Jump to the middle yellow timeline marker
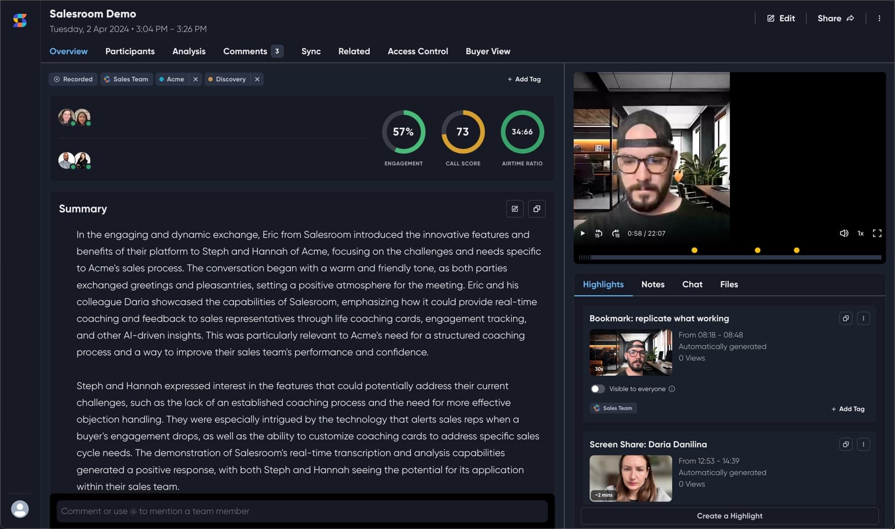895x529 pixels. pos(757,250)
